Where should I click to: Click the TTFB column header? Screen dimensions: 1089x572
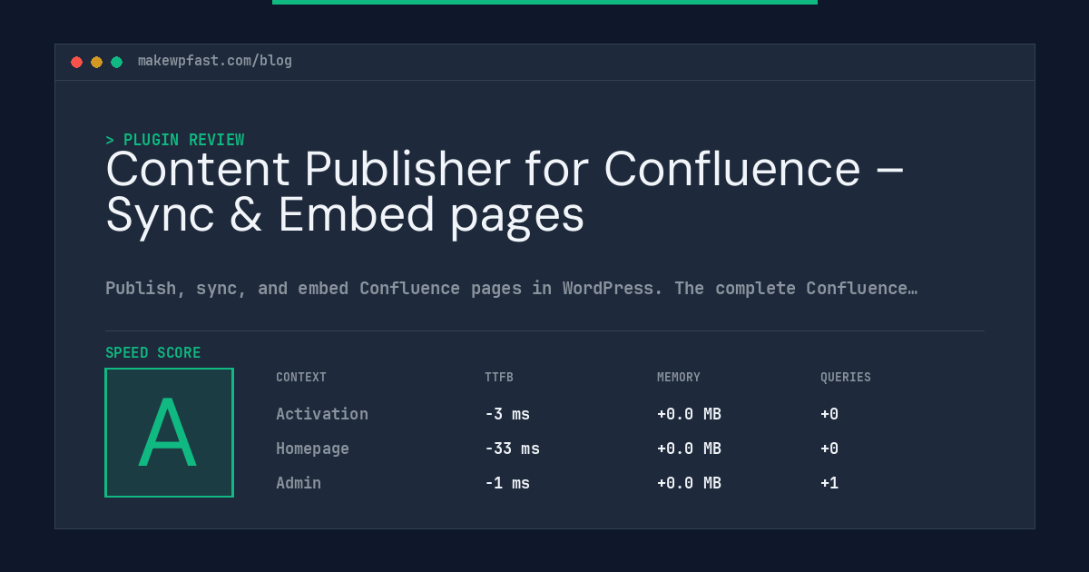tap(499, 378)
